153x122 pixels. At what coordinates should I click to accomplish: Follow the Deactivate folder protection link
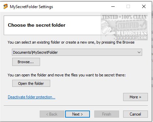tap(32, 97)
